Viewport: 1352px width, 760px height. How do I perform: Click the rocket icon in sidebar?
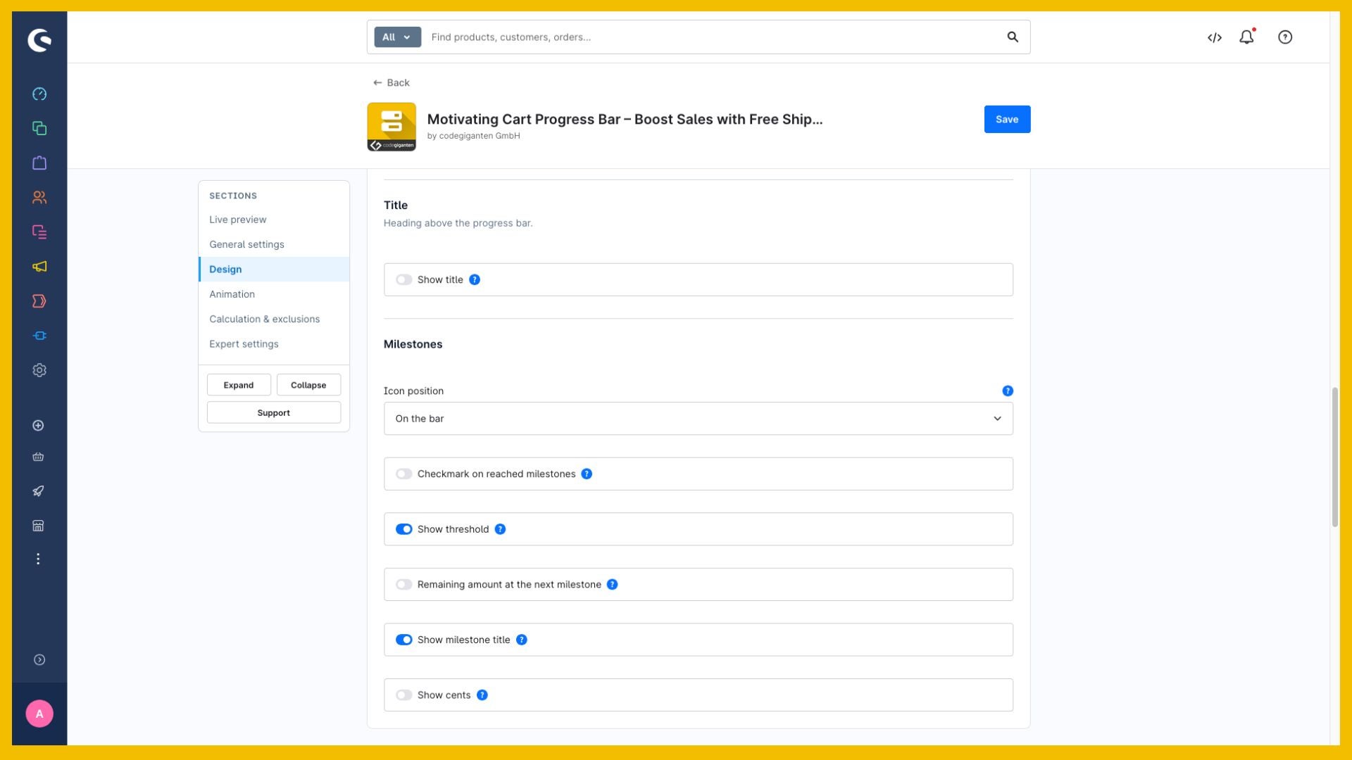pyautogui.click(x=39, y=491)
